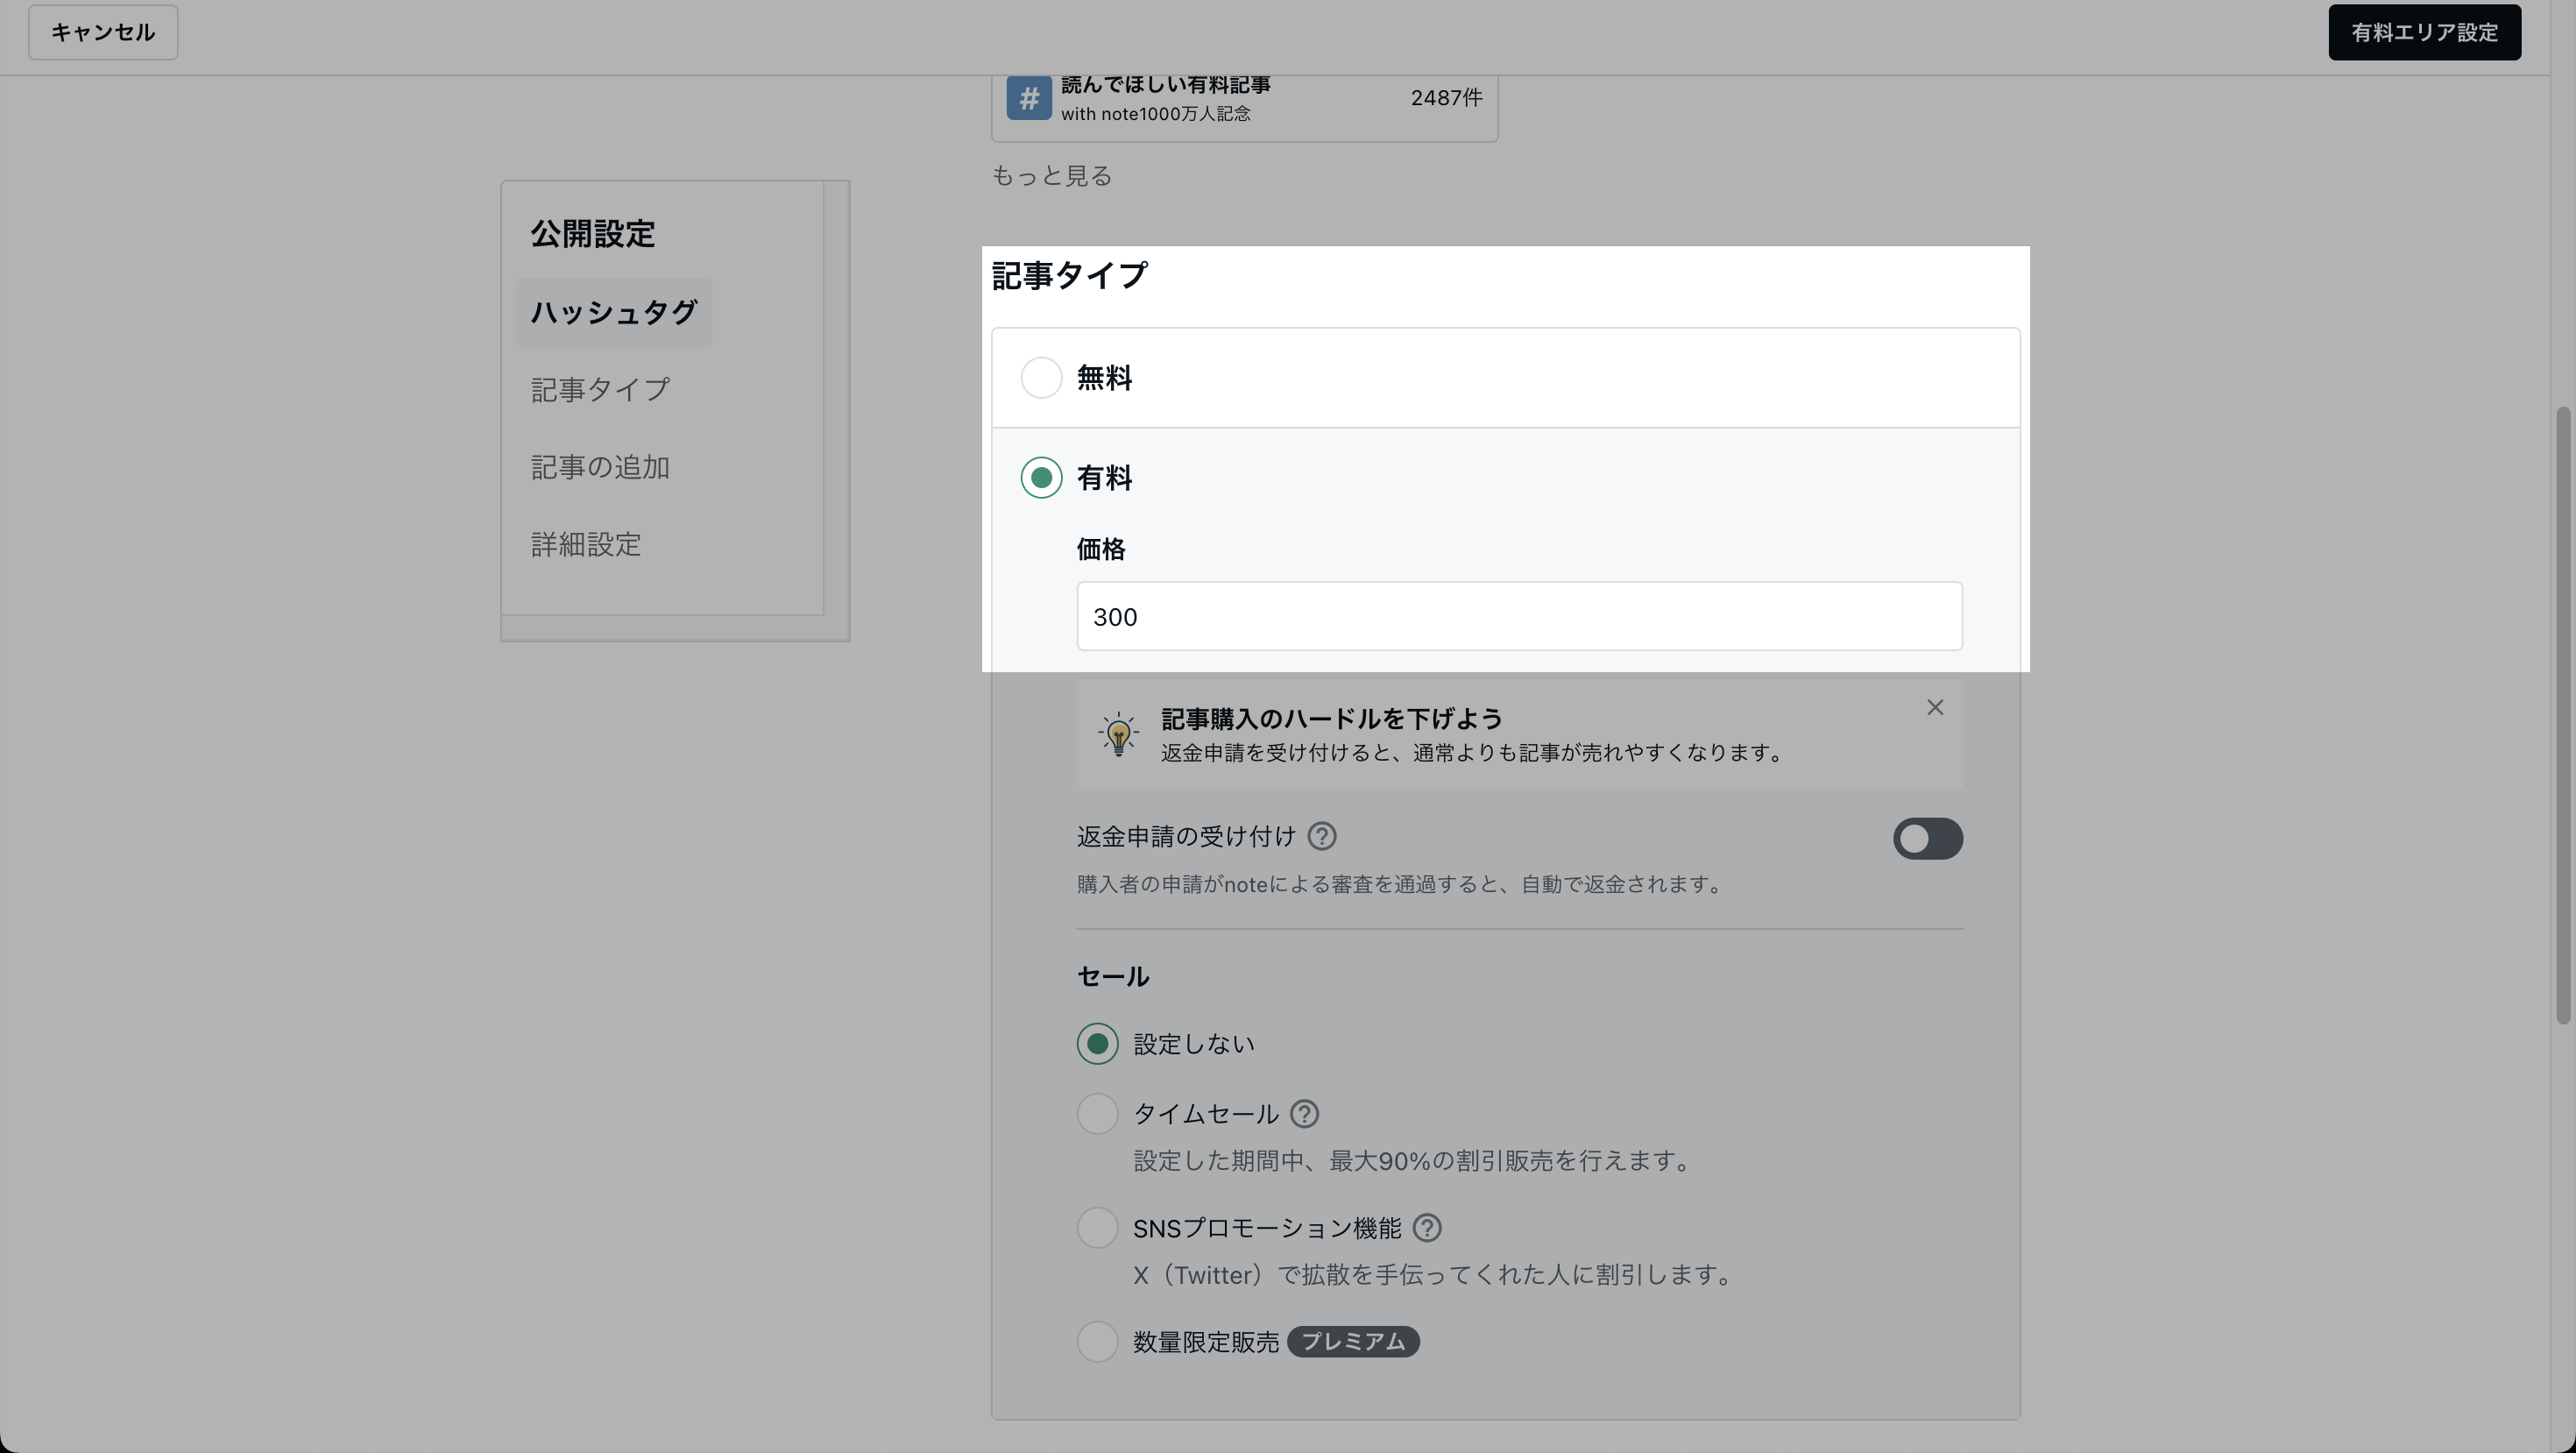Click the 有料エリア設定 button
Screen dimensions: 2576x1453
pos(2424,32)
